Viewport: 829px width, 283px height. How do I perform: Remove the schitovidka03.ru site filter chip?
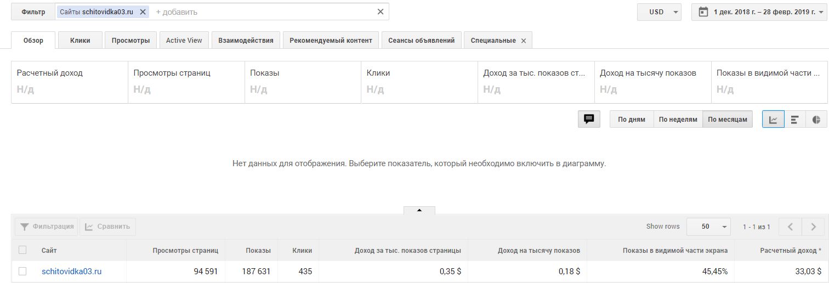[x=143, y=12]
